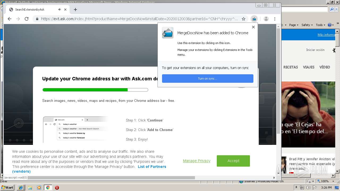This screenshot has width=340, height=191.
Task: Open the Internet Explorer Page menu
Action: [x=294, y=25]
